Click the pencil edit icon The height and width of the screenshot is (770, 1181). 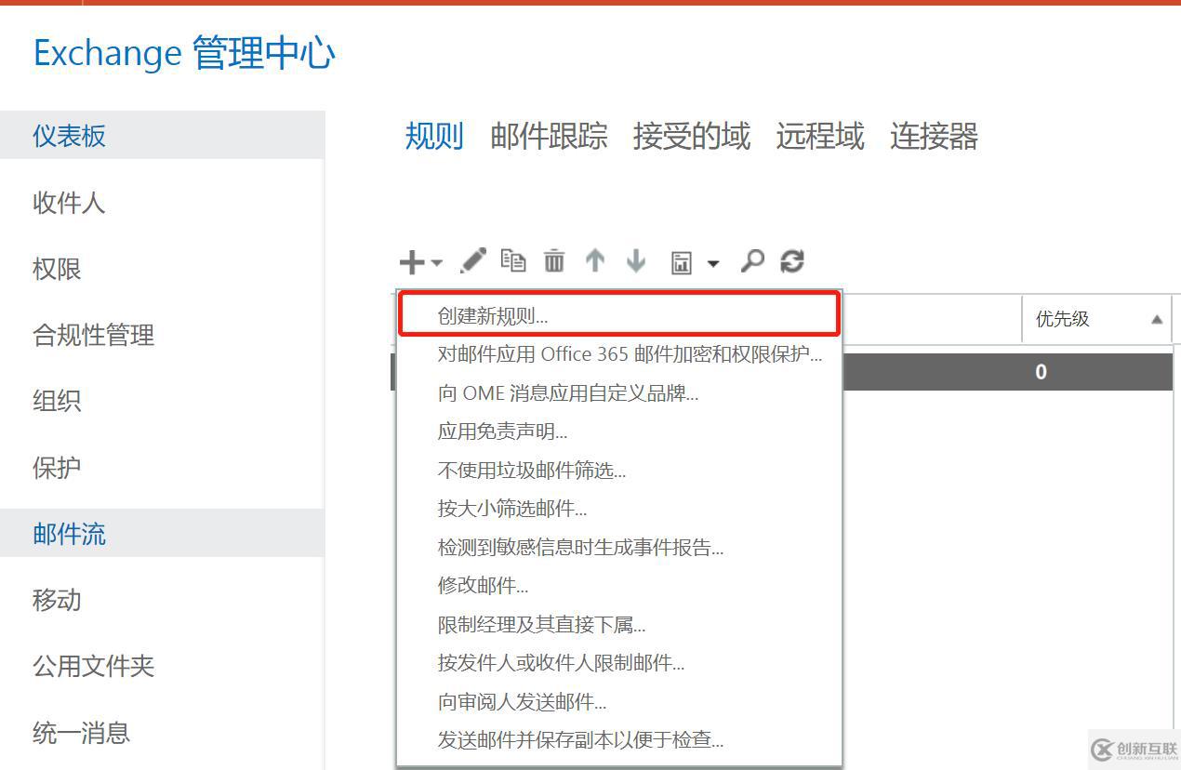pyautogui.click(x=473, y=260)
